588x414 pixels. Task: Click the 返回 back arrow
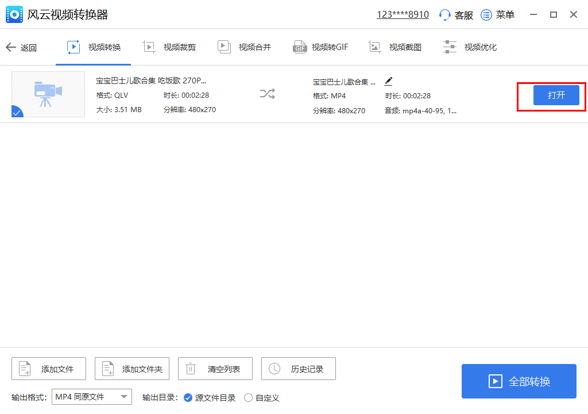point(22,47)
